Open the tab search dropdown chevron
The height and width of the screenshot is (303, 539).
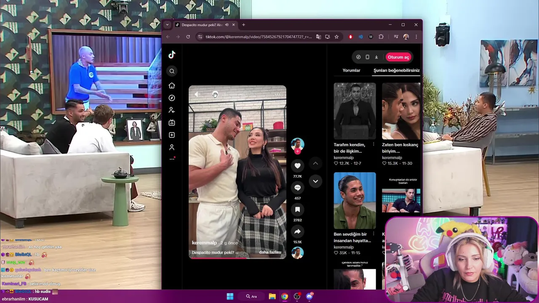(167, 25)
